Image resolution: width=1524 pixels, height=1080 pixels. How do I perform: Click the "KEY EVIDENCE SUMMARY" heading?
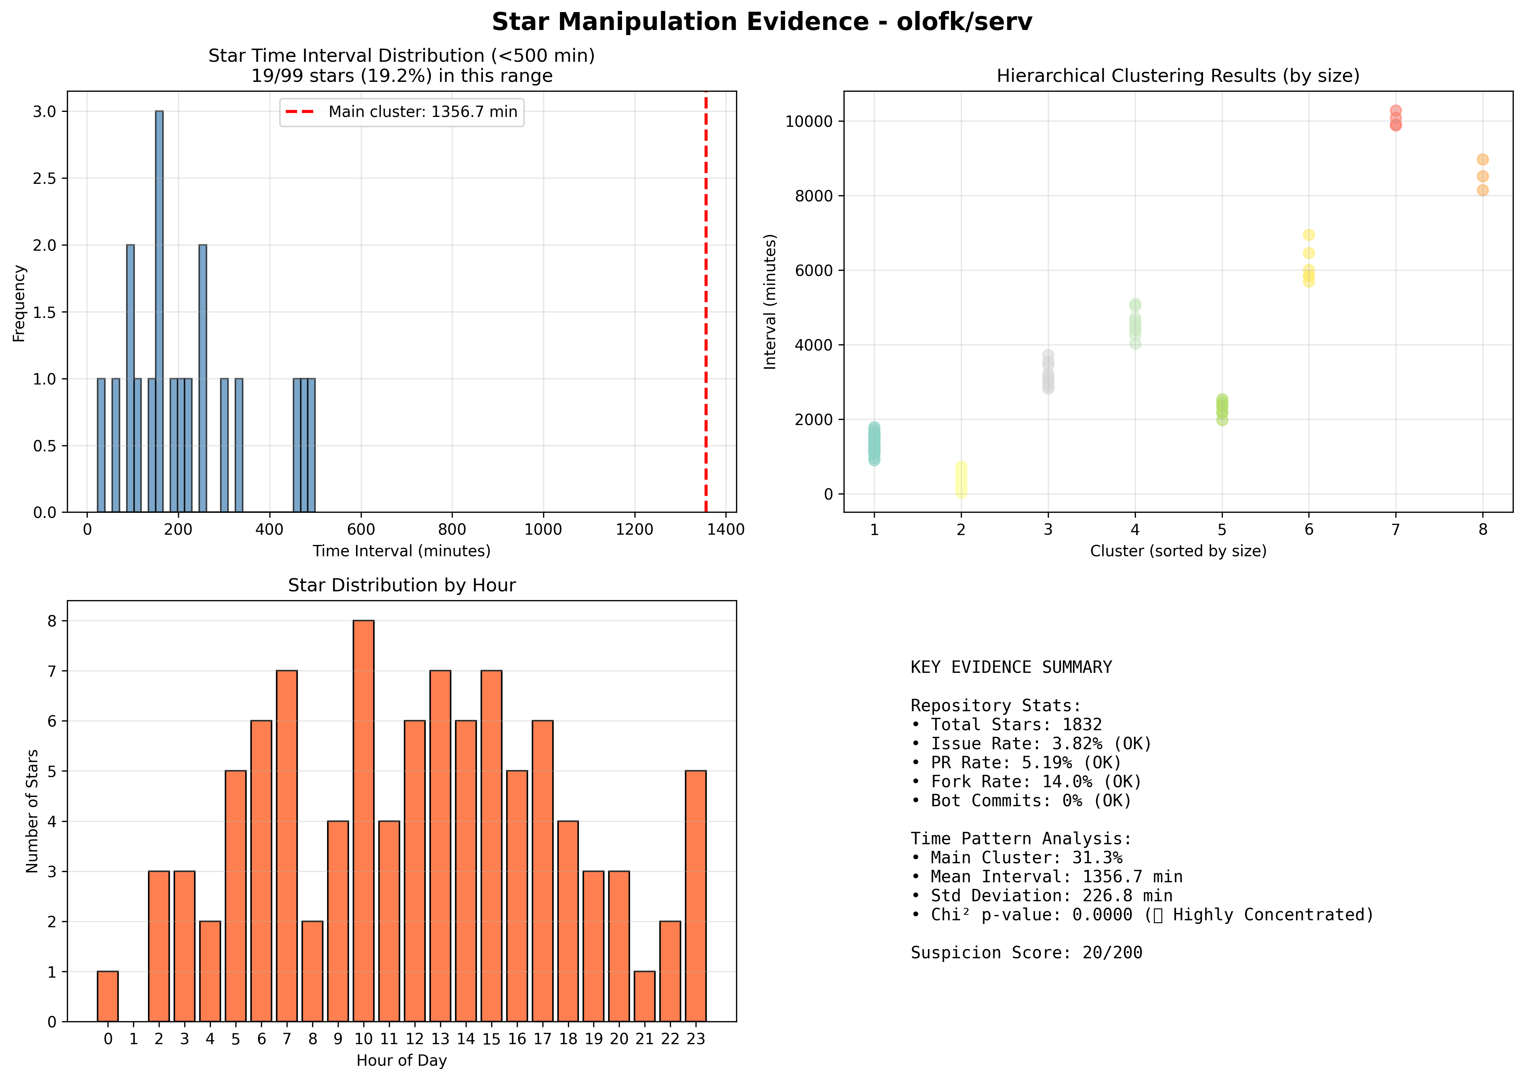coord(1011,667)
